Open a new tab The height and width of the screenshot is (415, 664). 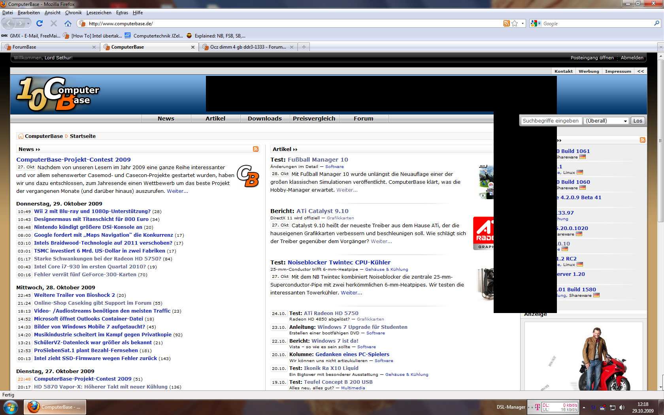click(304, 47)
